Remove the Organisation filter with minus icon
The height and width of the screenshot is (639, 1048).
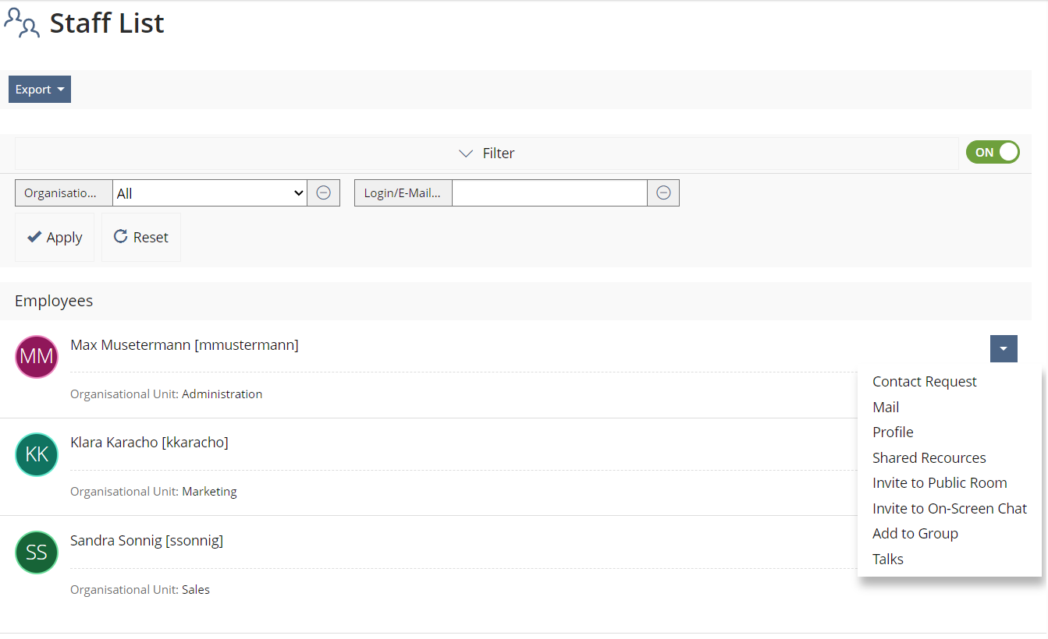coord(323,193)
